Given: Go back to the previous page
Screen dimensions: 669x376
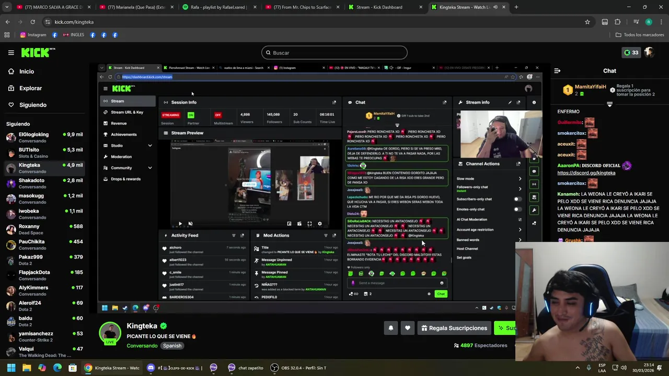Looking at the screenshot, I should tap(7, 22).
